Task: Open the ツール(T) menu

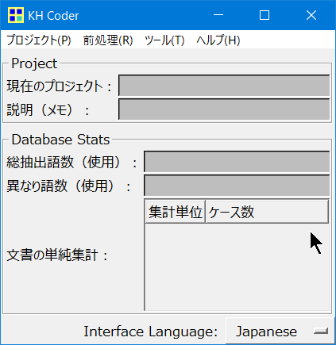Action: point(164,40)
